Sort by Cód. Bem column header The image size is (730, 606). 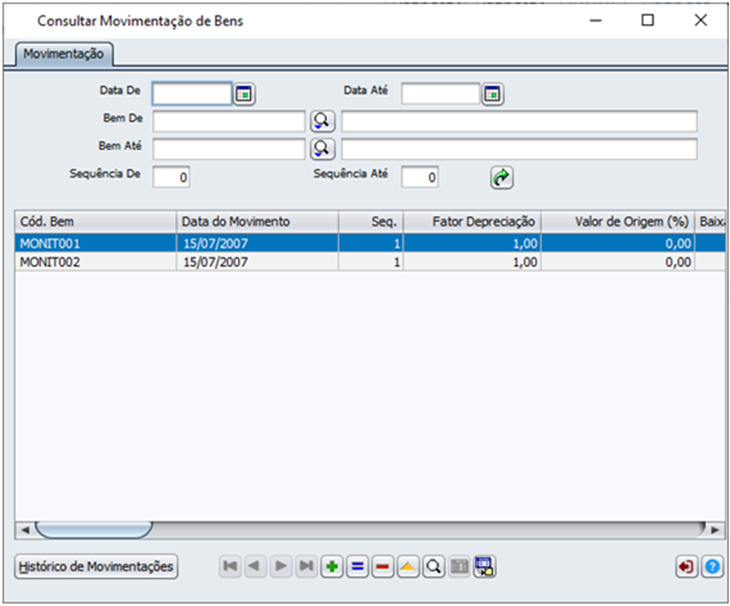pyautogui.click(x=95, y=221)
